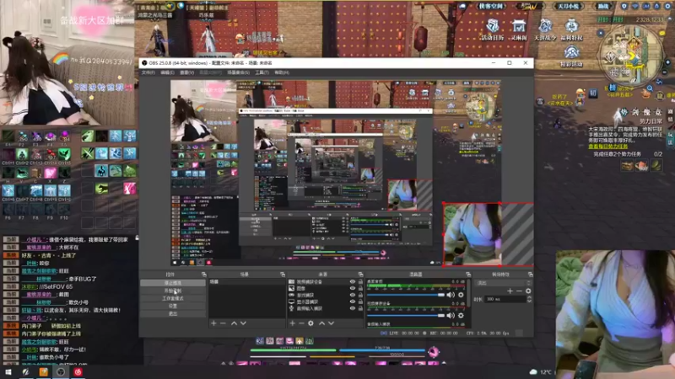This screenshot has height=379, width=675.
Task: Lock the 显示器捕获 source
Action: (361, 302)
